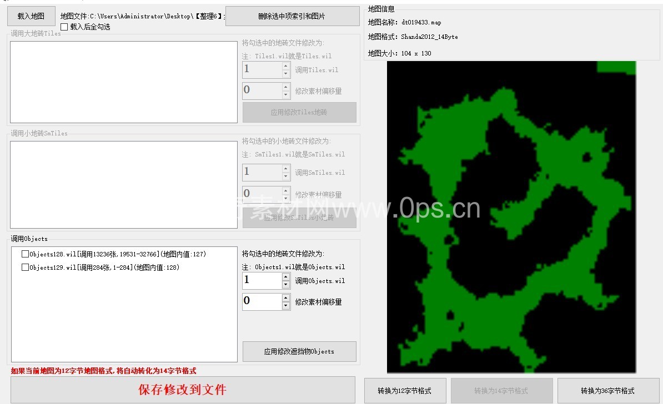Increase the 调用Objects.wil spinner value
Screen dimensions: 663x404
[x=286, y=276]
